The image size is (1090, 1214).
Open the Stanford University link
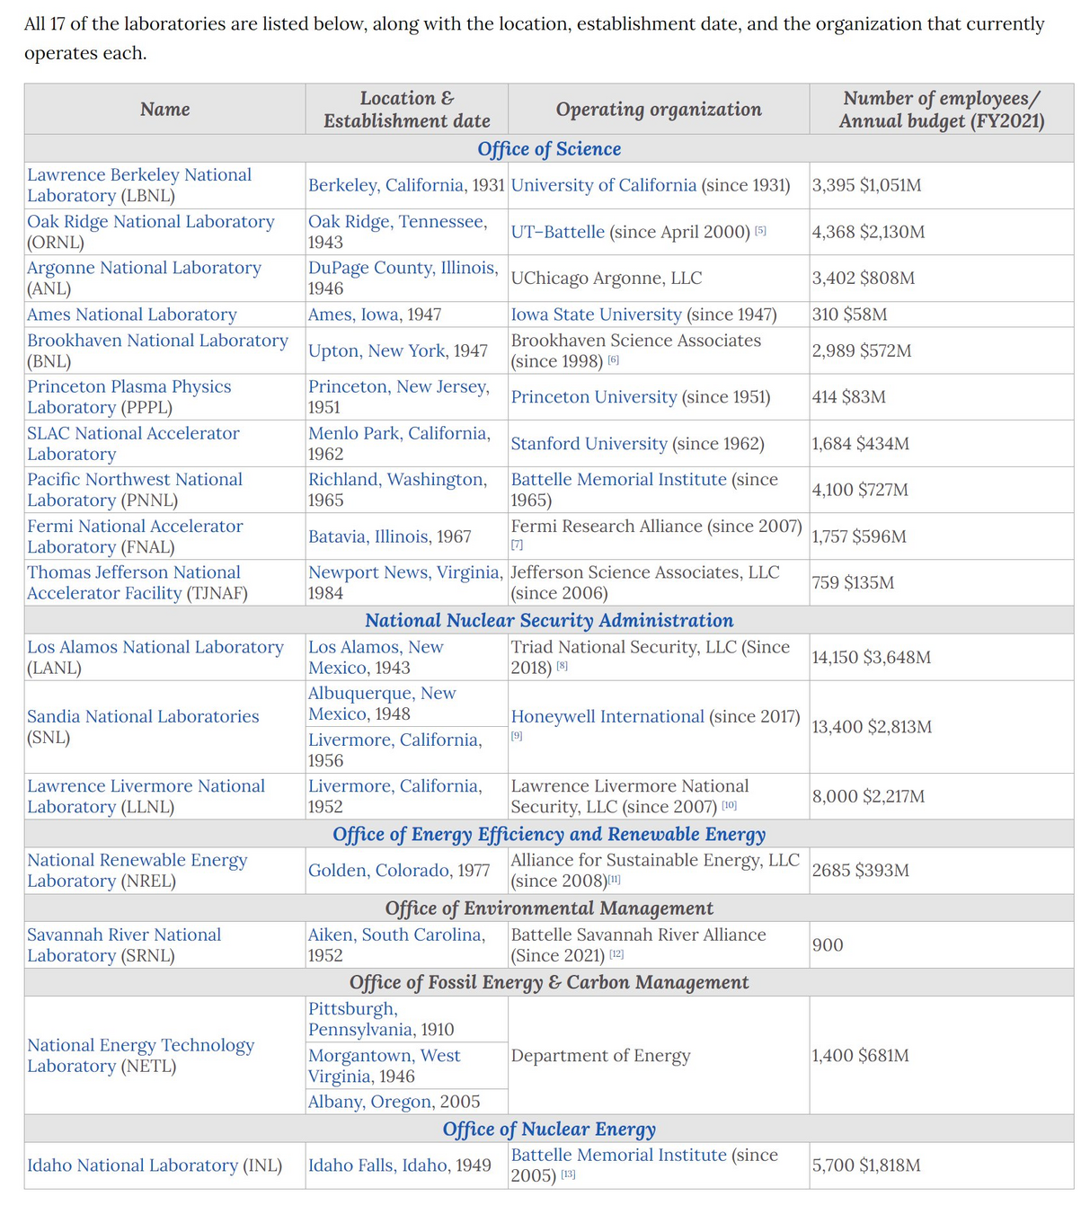coord(589,444)
